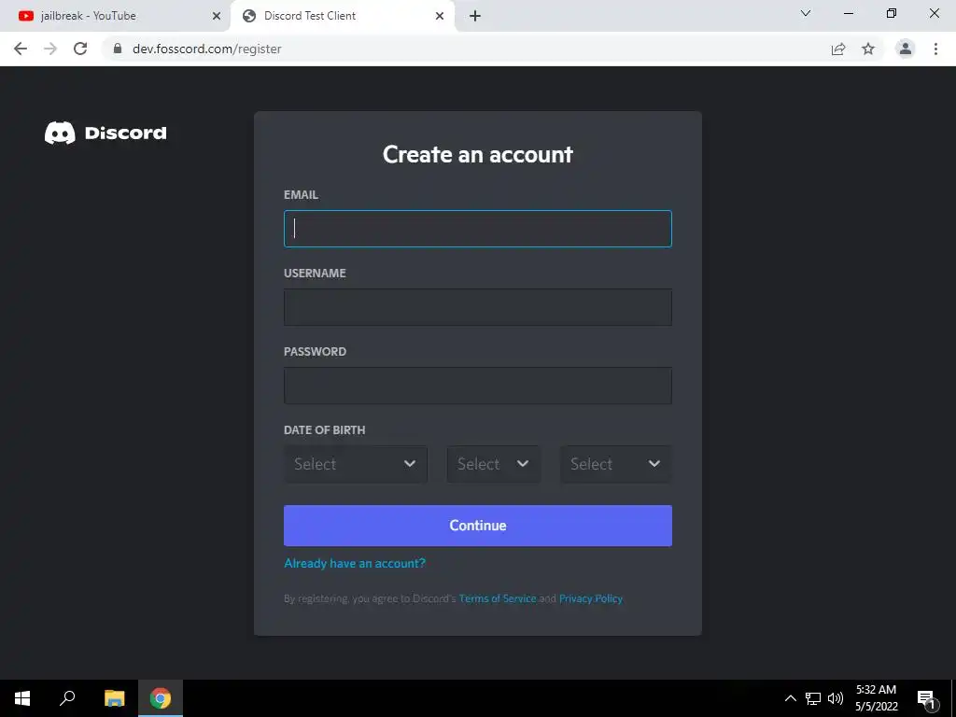Image resolution: width=956 pixels, height=717 pixels.
Task: Open Chrome's three-dot menu
Action: point(935,49)
